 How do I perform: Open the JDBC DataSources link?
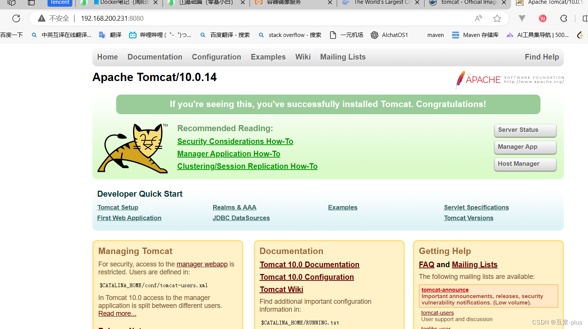click(x=241, y=218)
